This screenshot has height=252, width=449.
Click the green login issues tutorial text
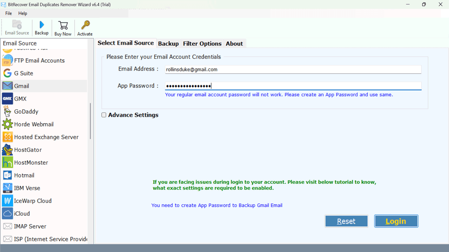click(x=264, y=185)
